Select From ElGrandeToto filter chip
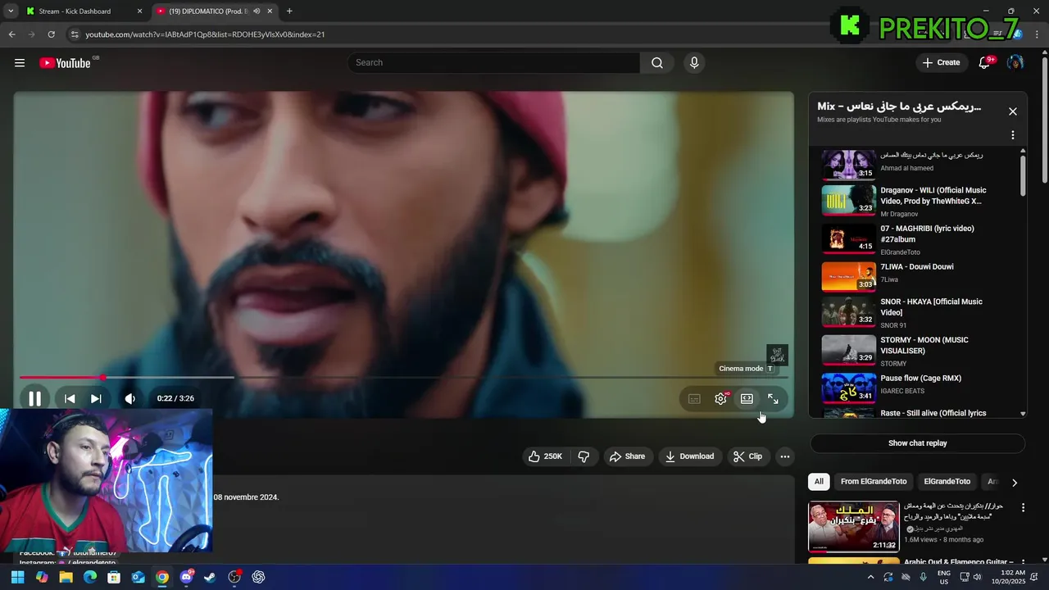Screen dimensions: 1049x590 [x=874, y=482]
